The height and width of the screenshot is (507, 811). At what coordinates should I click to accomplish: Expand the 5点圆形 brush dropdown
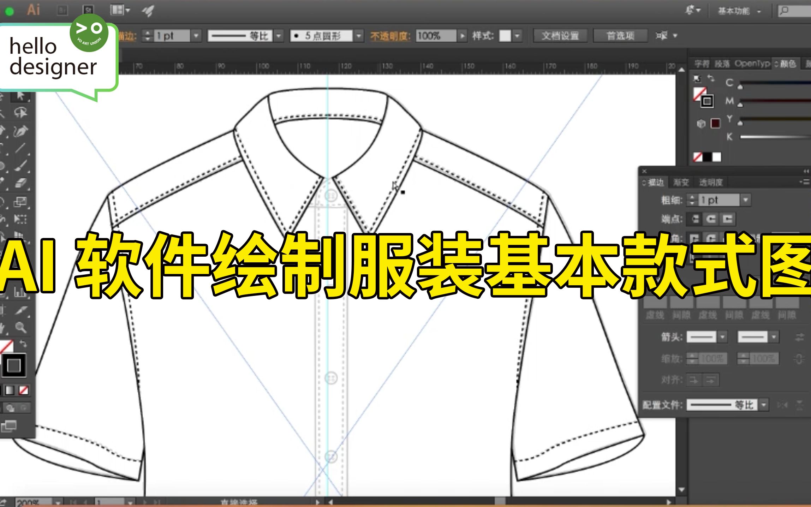pyautogui.click(x=359, y=36)
